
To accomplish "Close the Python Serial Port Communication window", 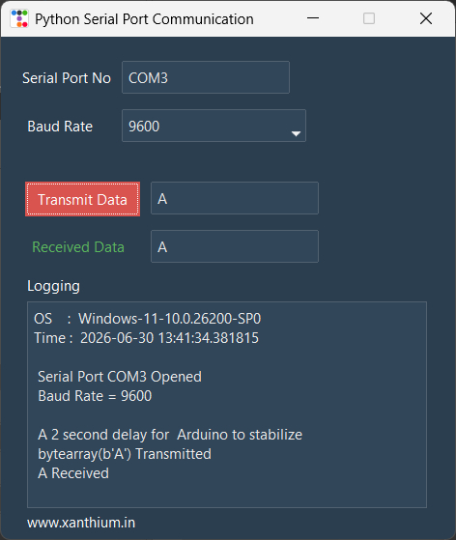I will [426, 18].
